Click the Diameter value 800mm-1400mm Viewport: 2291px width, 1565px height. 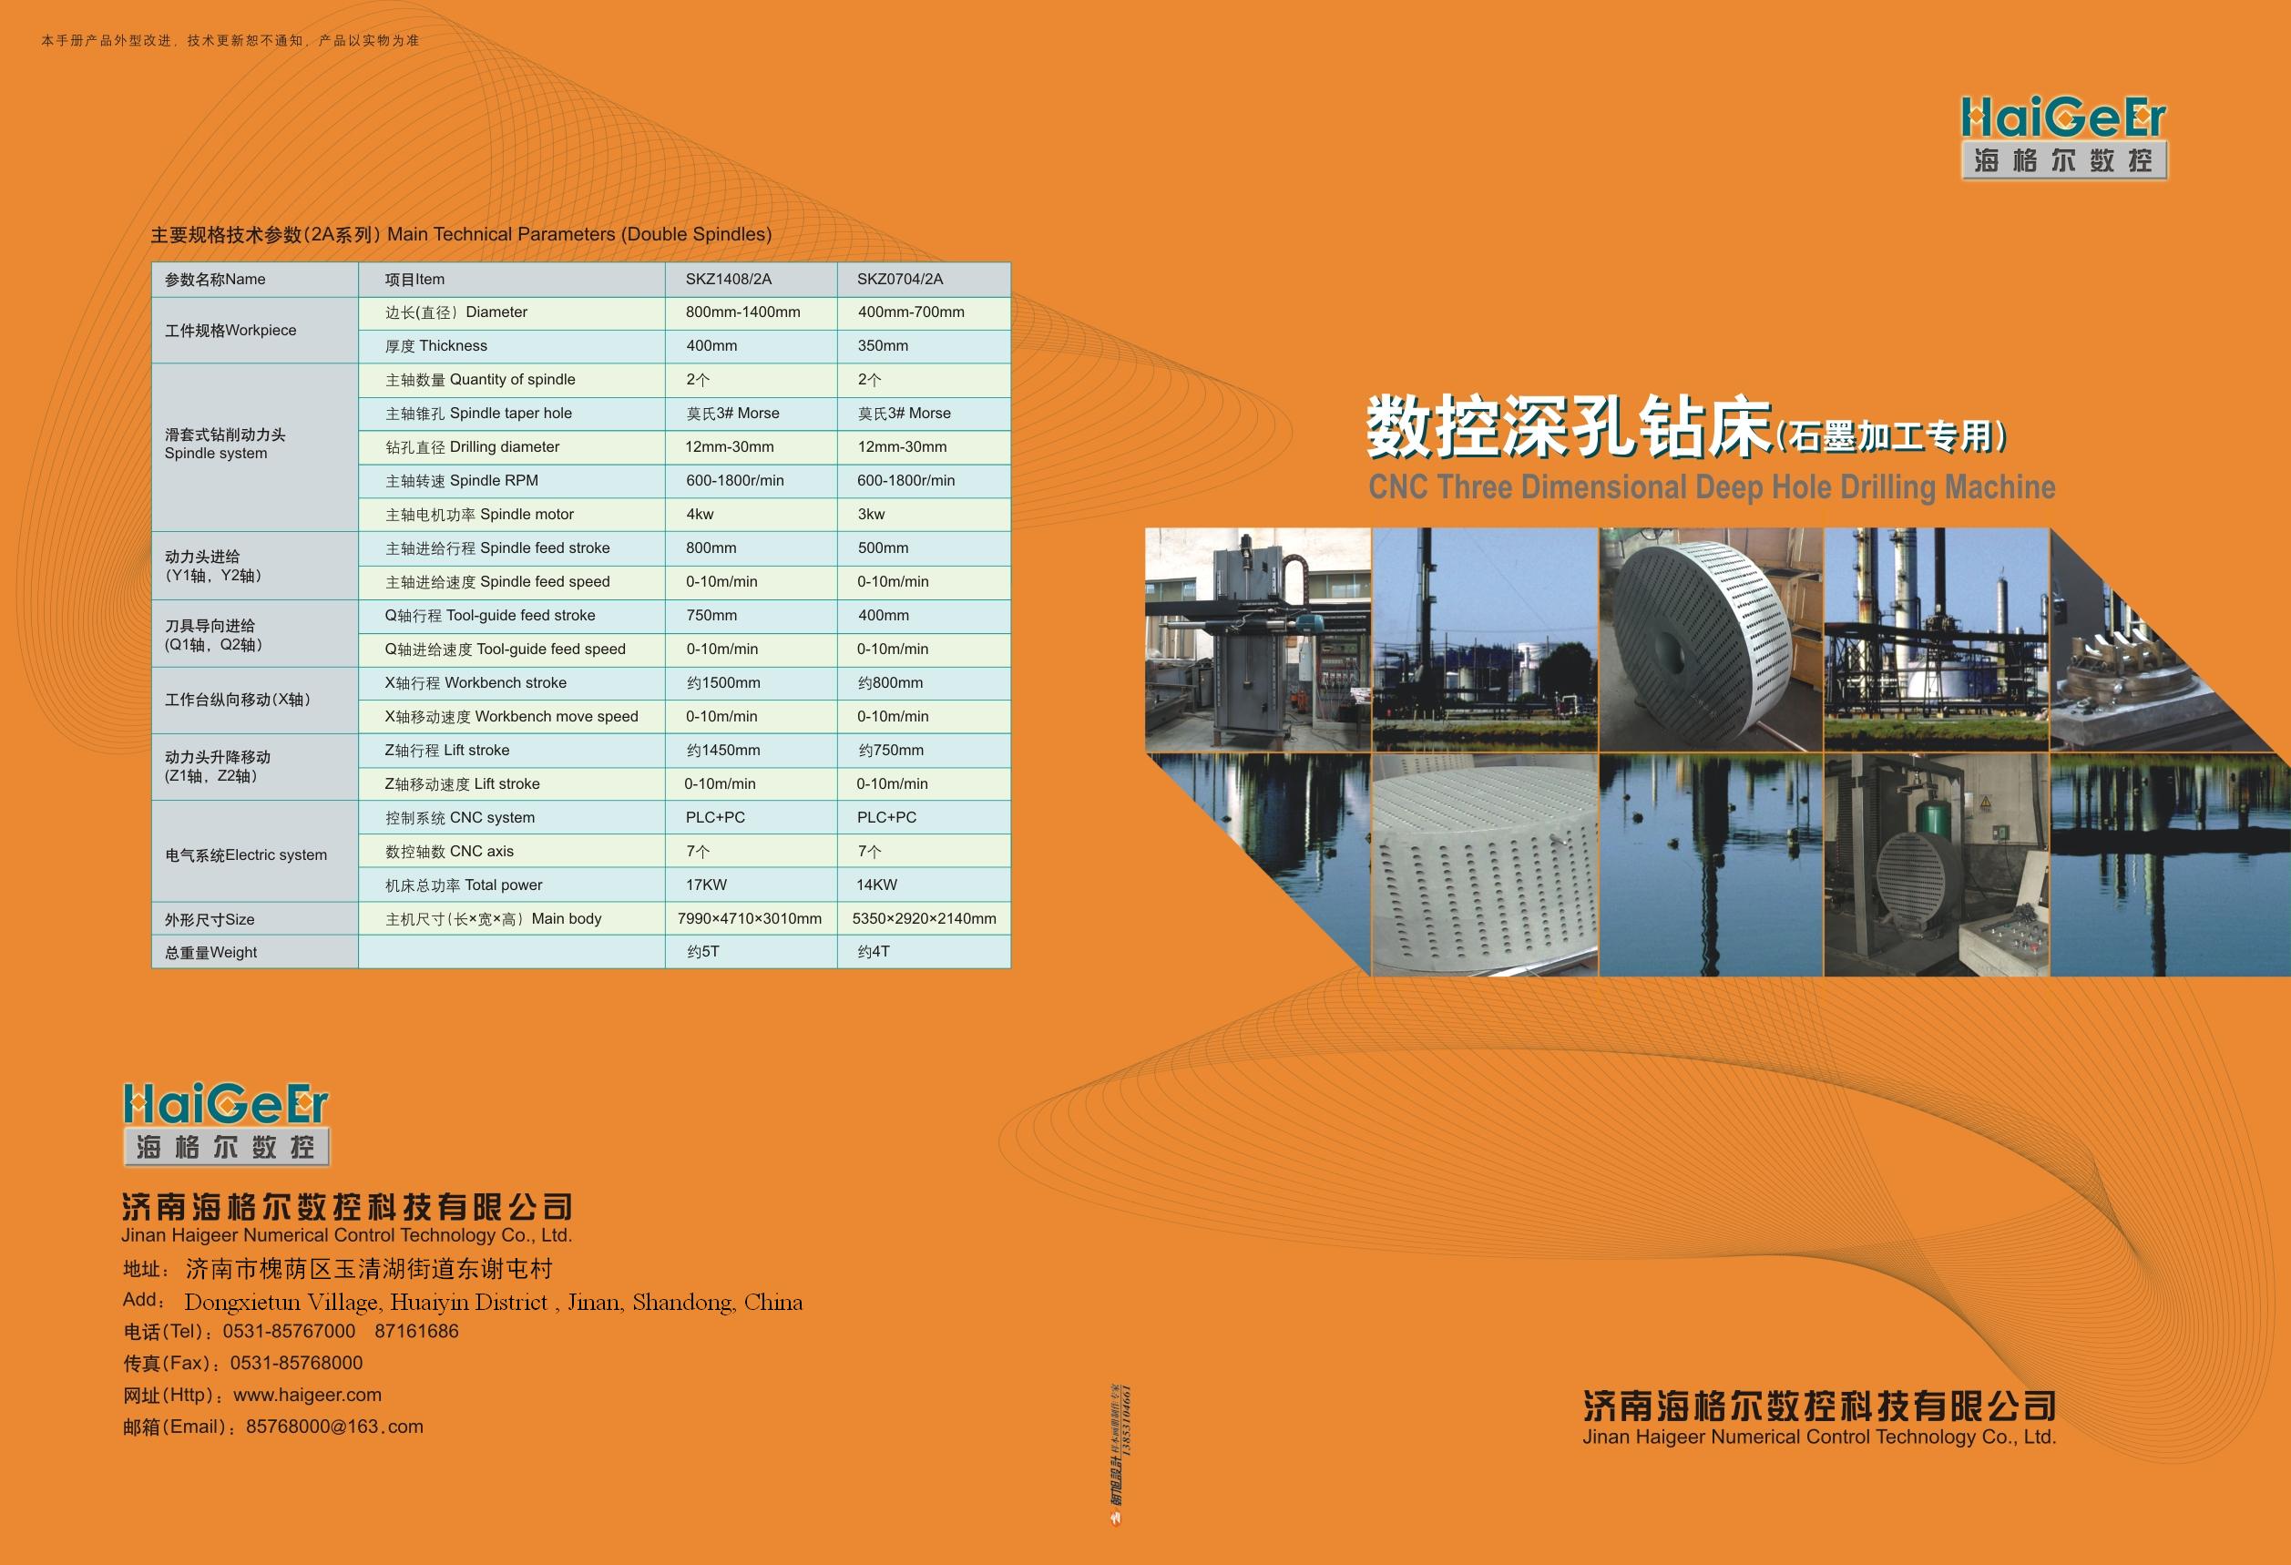(x=743, y=312)
